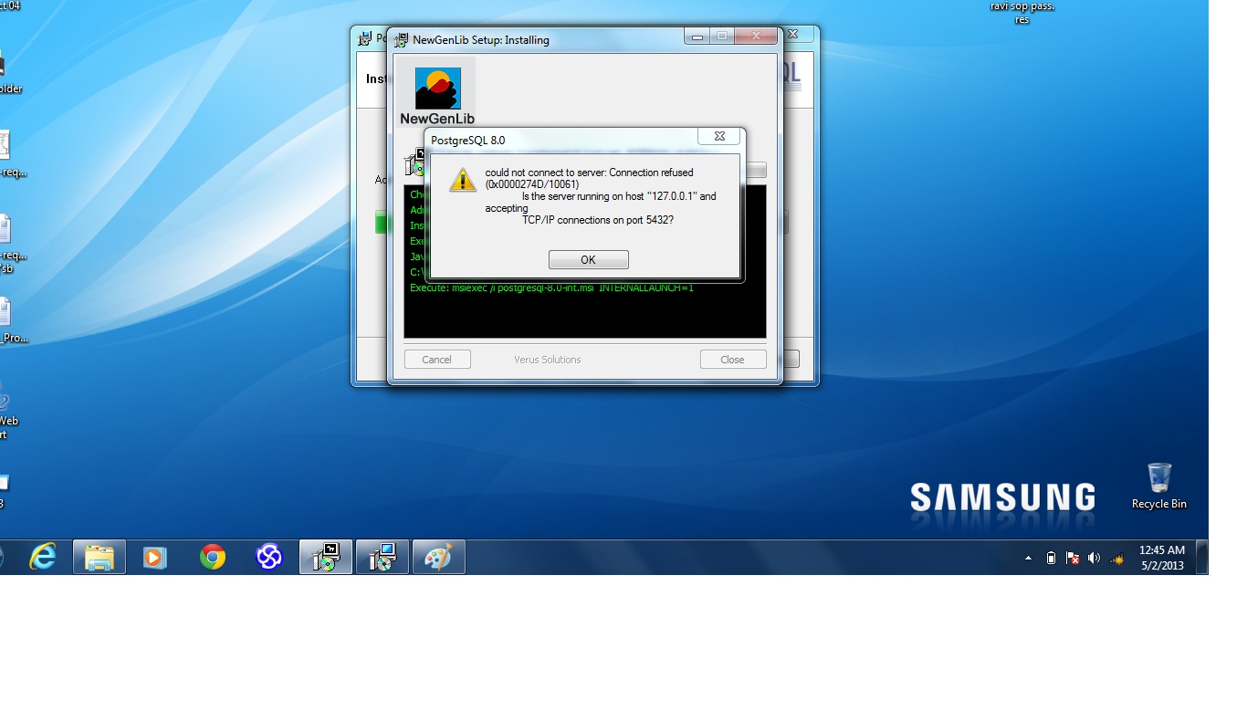
Task: Click the NewGenLib logo image
Action: coord(437,91)
